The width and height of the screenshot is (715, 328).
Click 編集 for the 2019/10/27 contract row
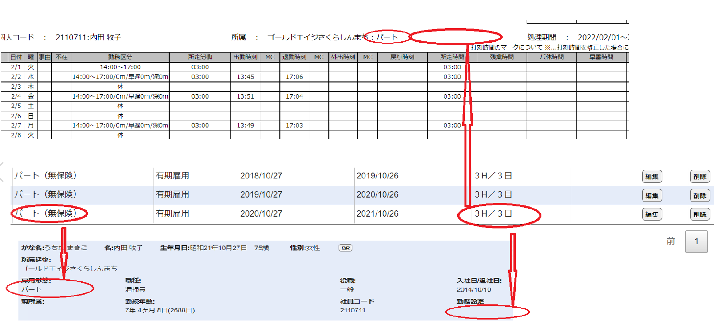click(651, 196)
